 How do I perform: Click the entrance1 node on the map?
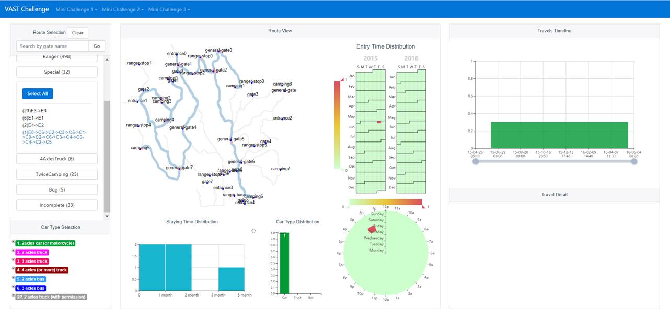tap(137, 101)
